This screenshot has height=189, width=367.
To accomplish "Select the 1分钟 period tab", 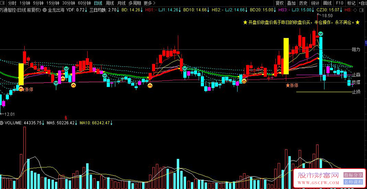I will pos(25,3).
